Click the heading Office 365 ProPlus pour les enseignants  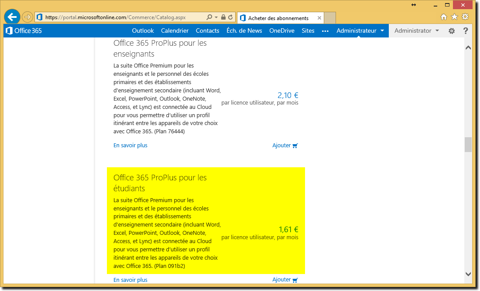160,48
